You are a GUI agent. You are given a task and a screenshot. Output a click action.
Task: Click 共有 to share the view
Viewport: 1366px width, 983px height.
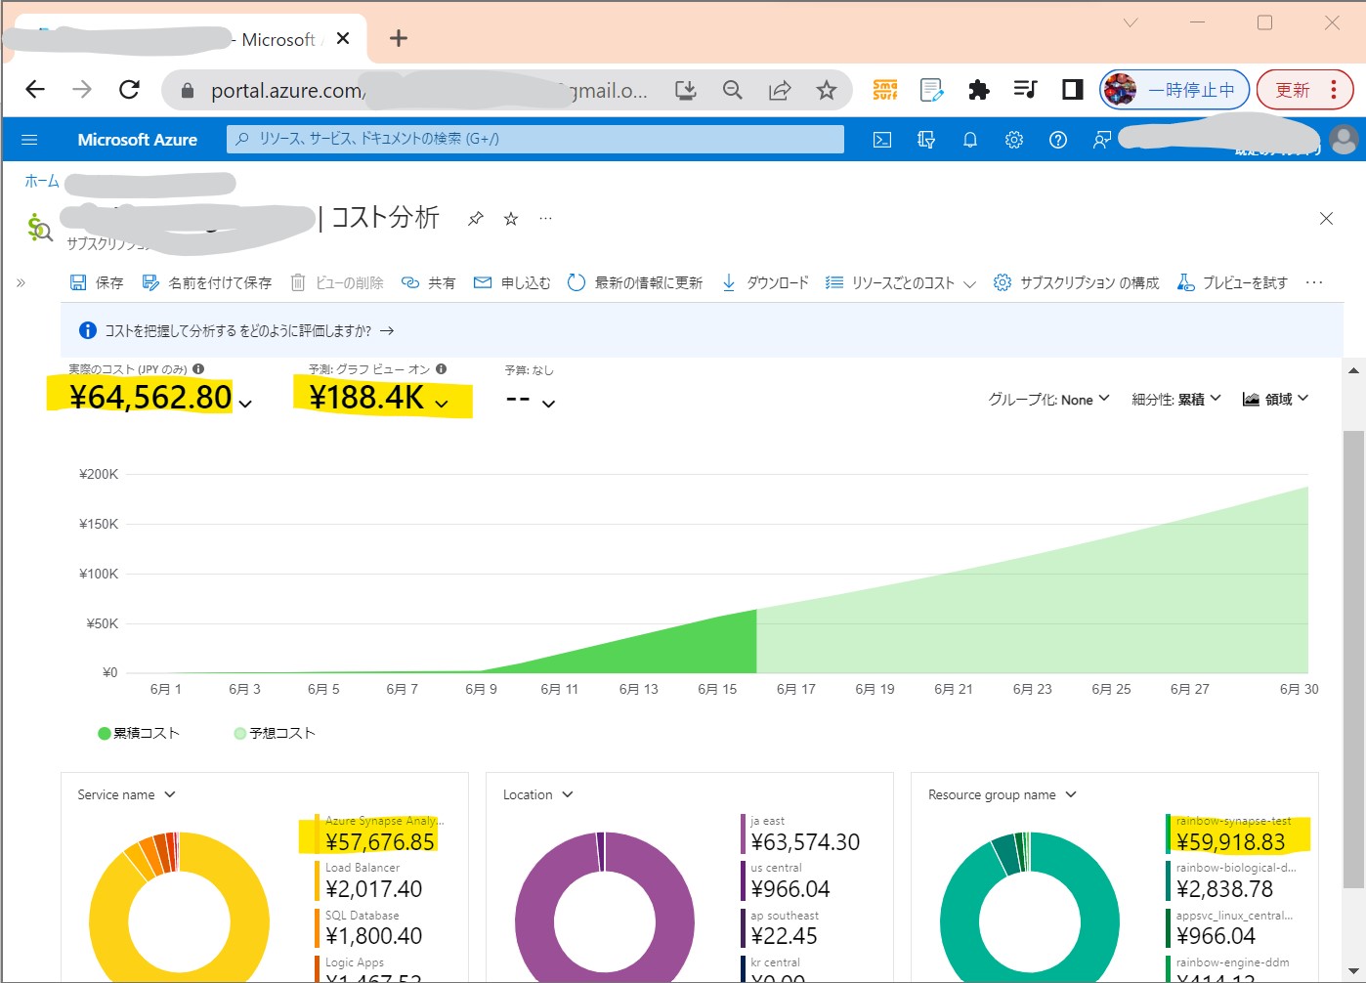pos(429,282)
